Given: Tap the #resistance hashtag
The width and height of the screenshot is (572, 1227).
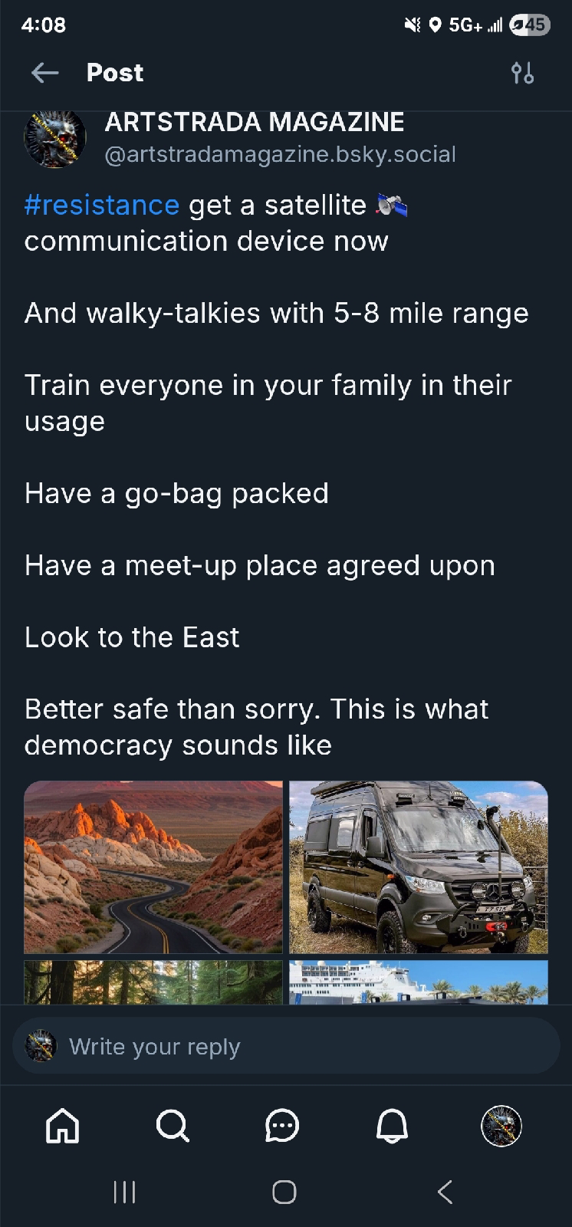Looking at the screenshot, I should 102,205.
